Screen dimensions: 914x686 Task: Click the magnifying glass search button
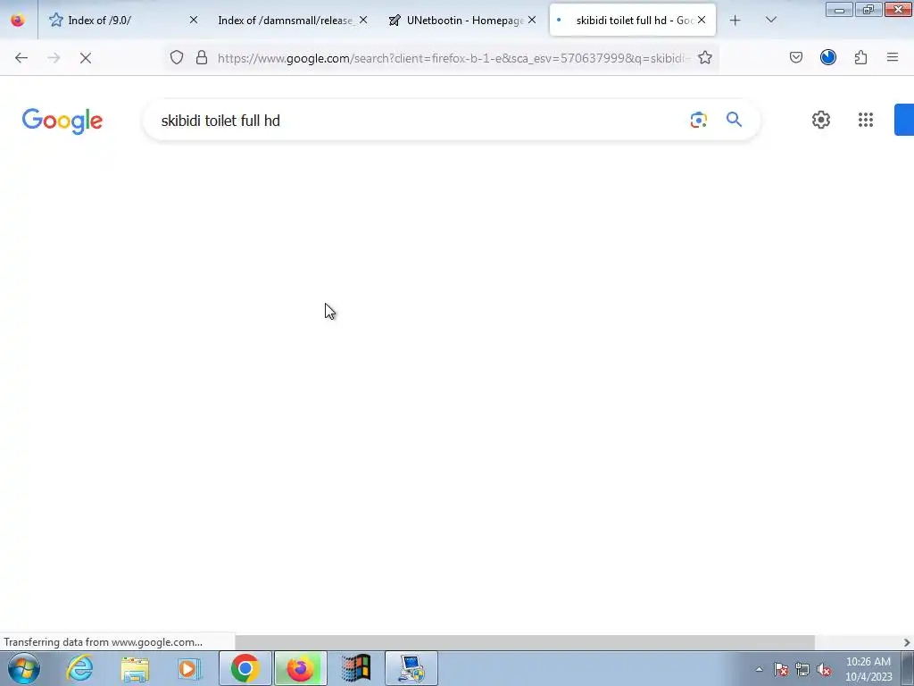[734, 120]
